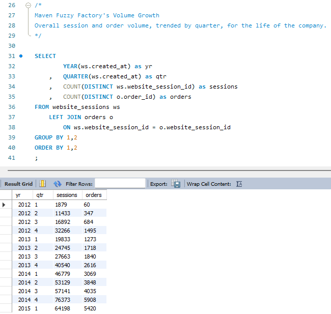
Task: Select the orders cell 5420
Action: [94, 308]
